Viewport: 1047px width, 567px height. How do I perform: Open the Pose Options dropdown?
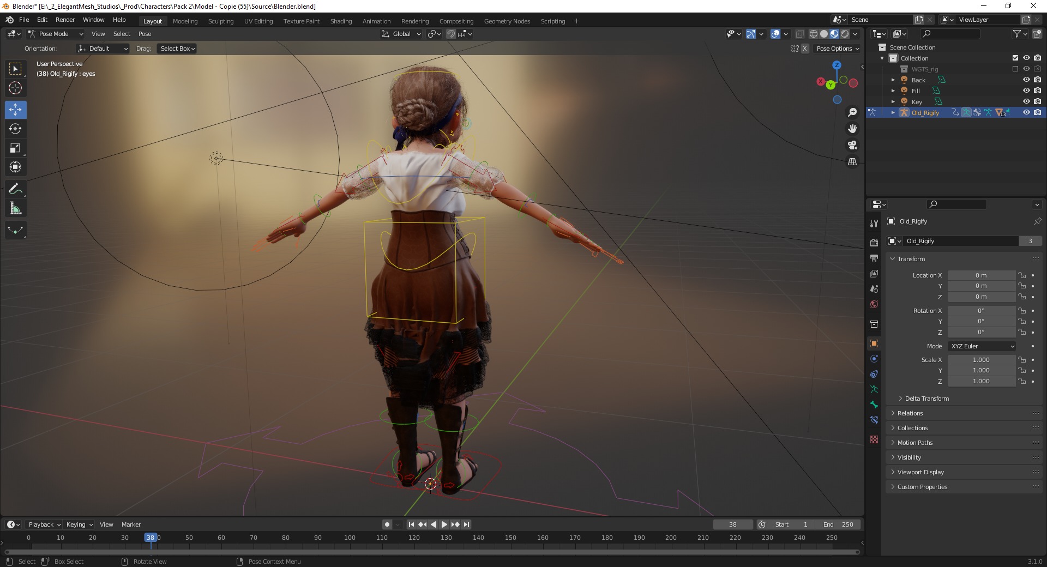(838, 49)
